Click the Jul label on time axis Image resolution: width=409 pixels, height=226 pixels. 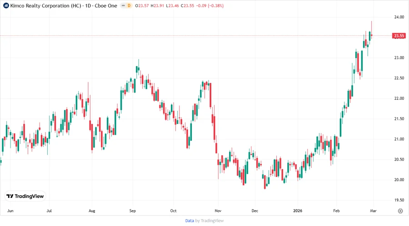[49, 211]
